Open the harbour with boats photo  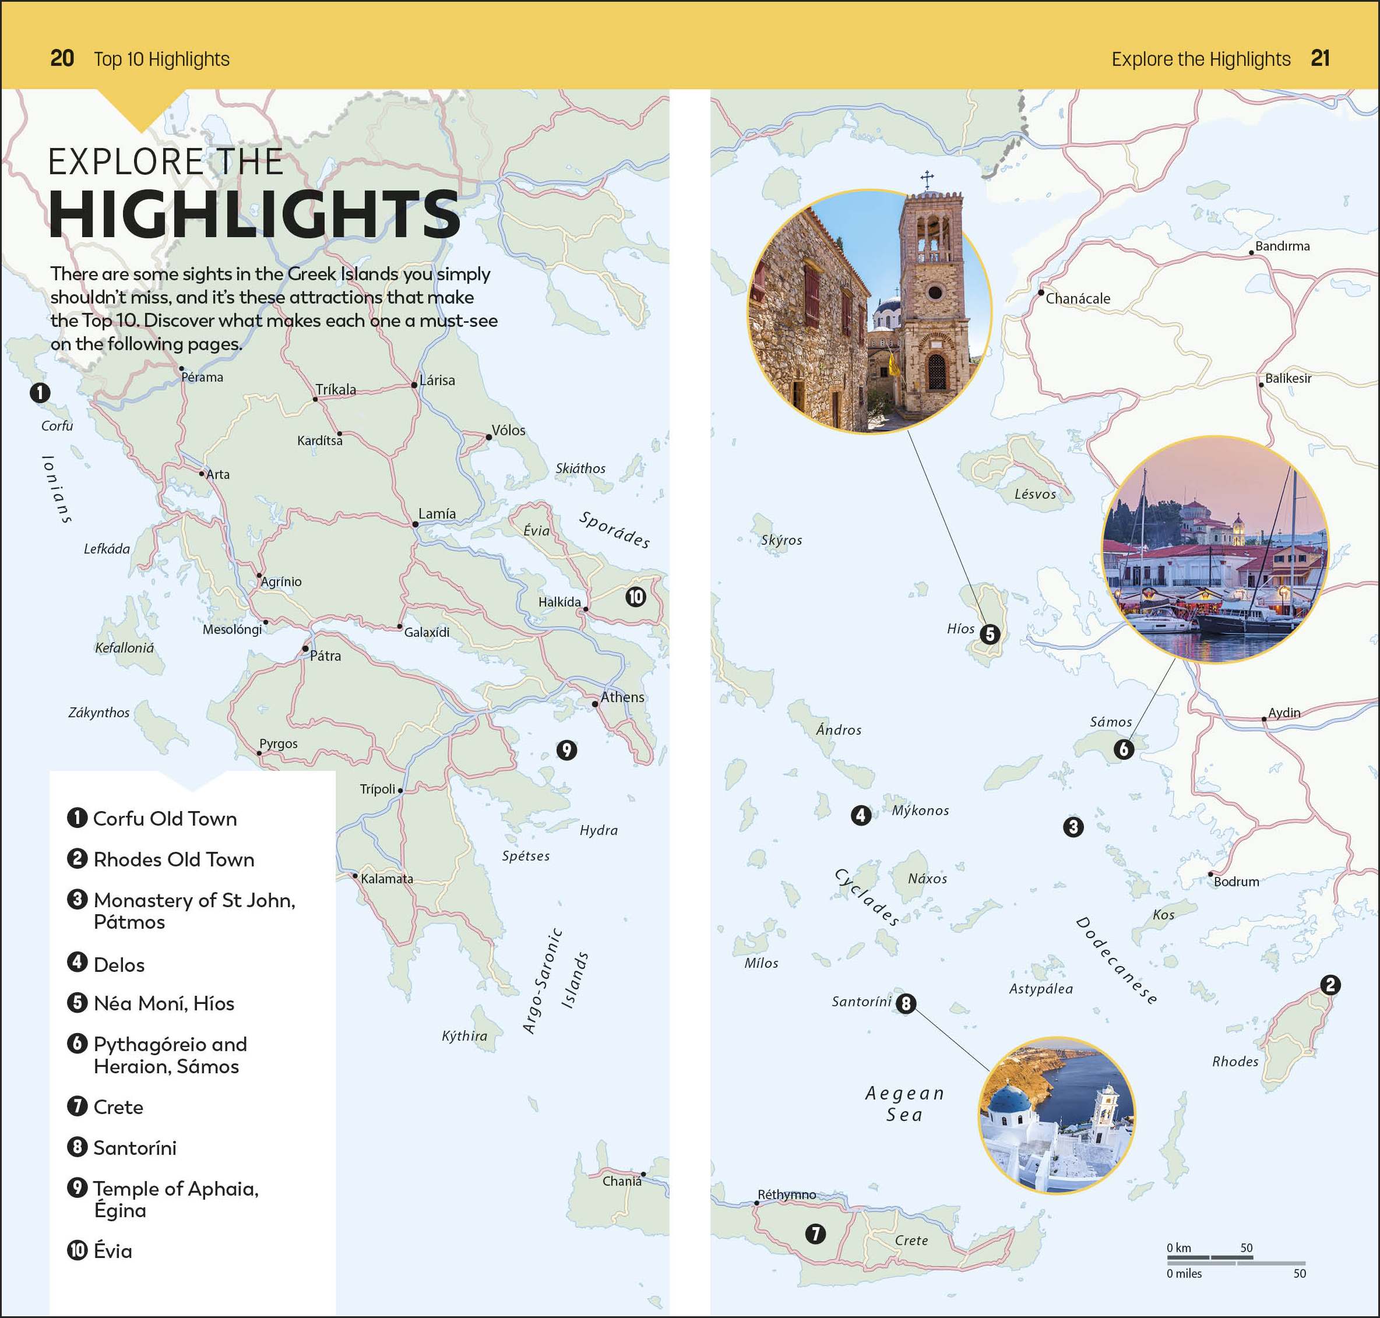pyautogui.click(x=1215, y=549)
